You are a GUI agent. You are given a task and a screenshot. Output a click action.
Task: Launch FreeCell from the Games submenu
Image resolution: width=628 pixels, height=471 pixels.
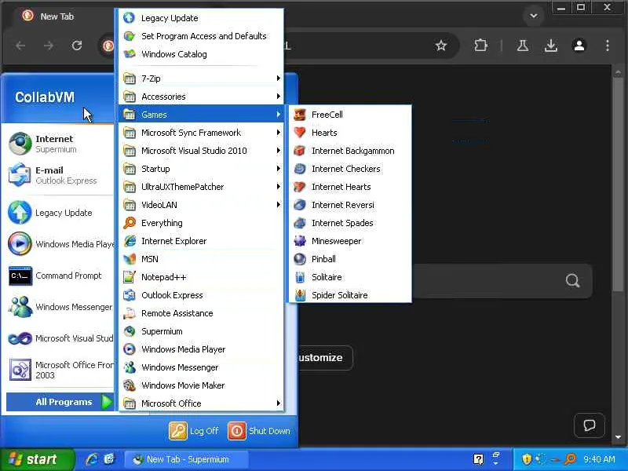tap(349, 115)
